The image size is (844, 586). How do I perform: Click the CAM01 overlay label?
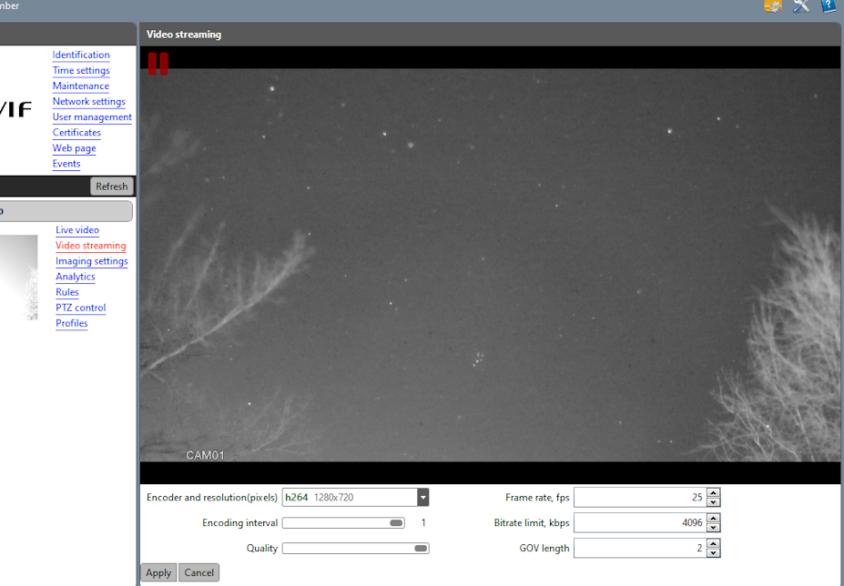pos(205,455)
